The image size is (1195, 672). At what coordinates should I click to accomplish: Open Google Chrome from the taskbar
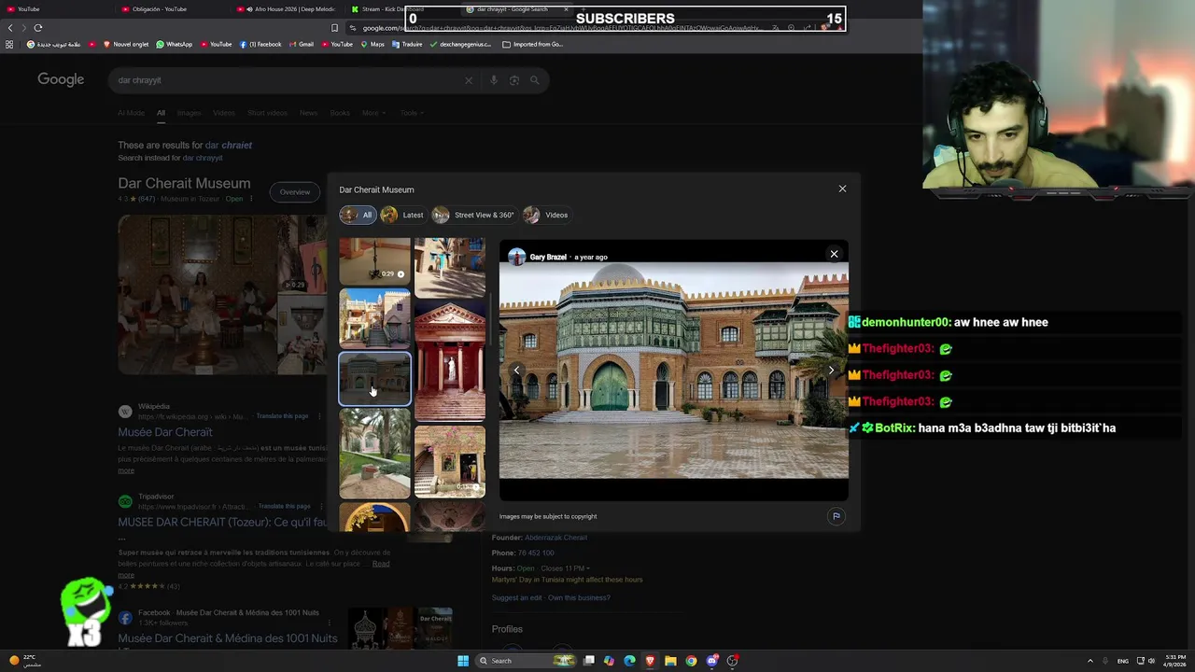691,661
